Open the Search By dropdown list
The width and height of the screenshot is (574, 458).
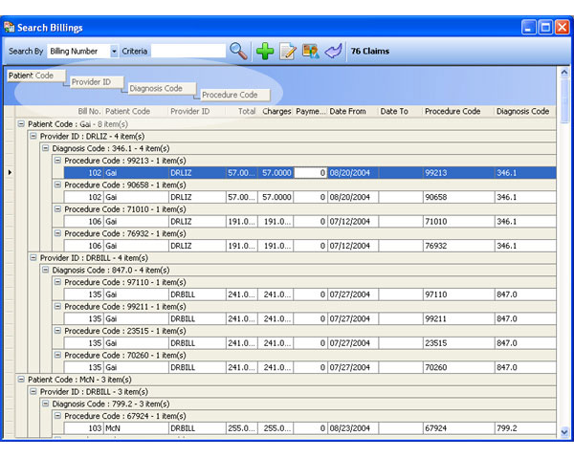pyautogui.click(x=115, y=51)
